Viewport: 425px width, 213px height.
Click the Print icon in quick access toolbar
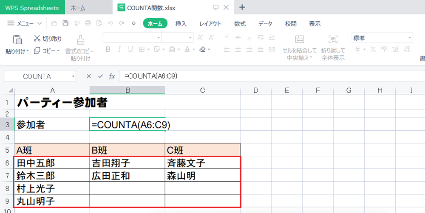[x=88, y=23]
